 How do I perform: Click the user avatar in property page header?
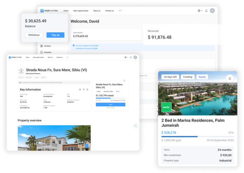pyautogui.click(x=136, y=57)
